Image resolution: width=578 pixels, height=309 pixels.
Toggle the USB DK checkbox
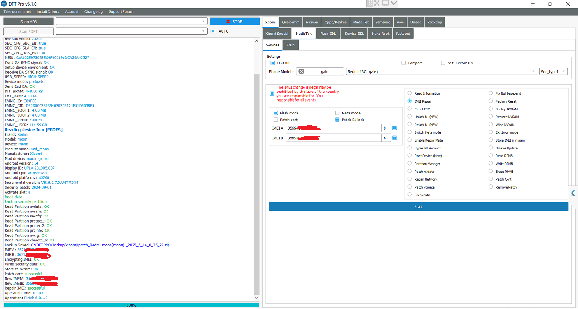click(x=273, y=63)
